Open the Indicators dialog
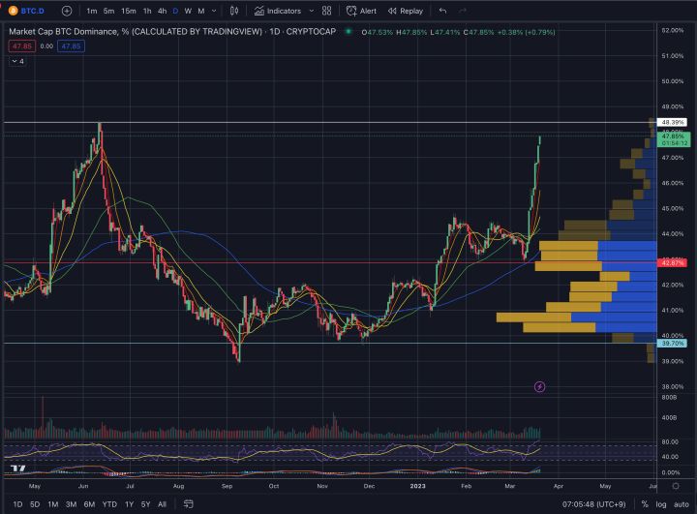Image resolution: width=697 pixels, height=514 pixels. tap(278, 11)
